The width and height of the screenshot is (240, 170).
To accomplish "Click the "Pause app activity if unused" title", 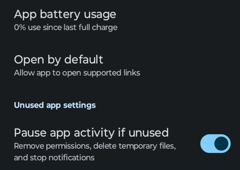I will 91,132.
